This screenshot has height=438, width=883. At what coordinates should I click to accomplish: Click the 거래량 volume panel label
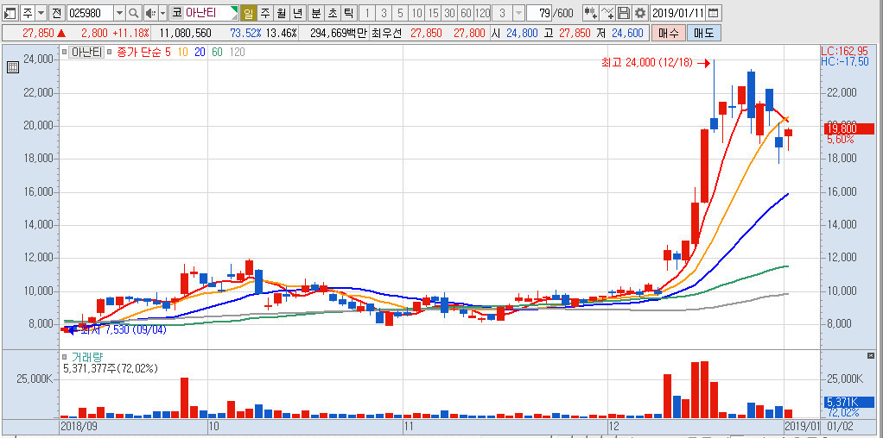point(87,357)
